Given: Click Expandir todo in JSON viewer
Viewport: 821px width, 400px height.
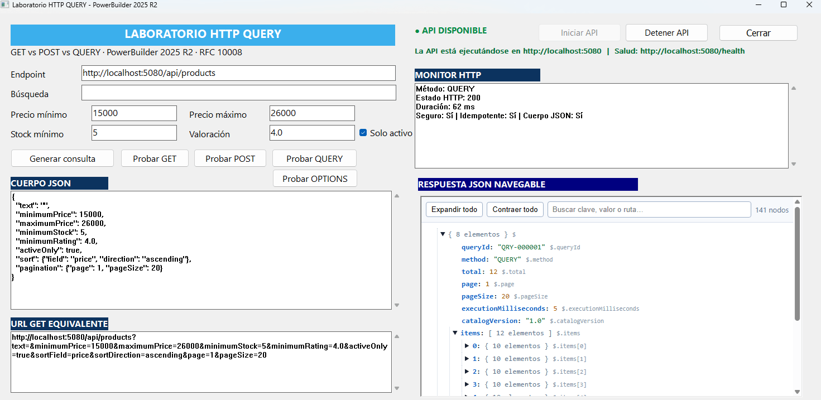Looking at the screenshot, I should [454, 209].
